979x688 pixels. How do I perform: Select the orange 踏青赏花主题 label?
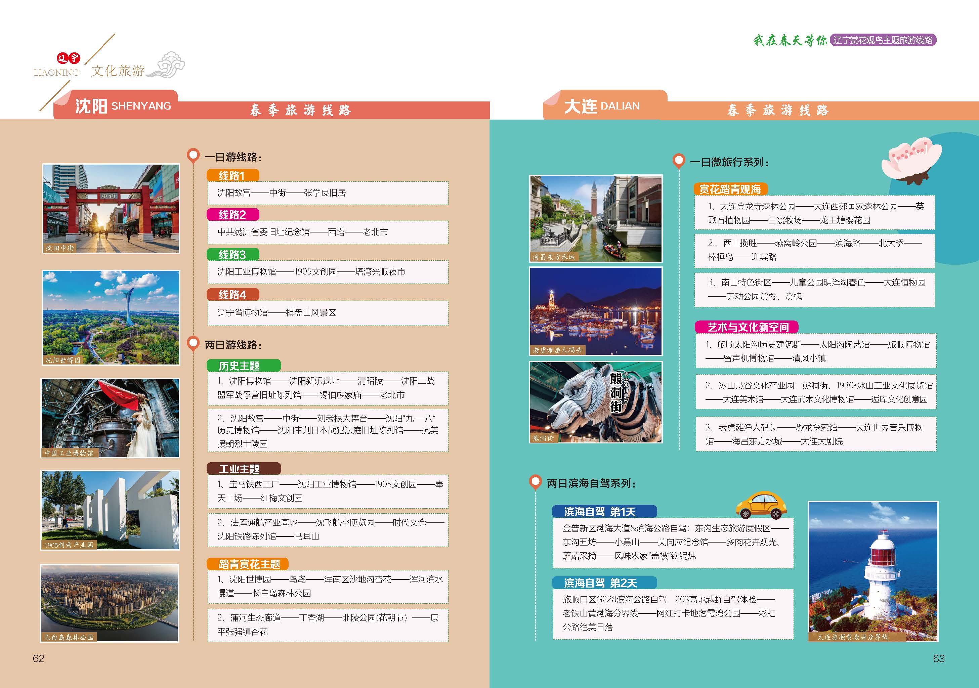248,564
